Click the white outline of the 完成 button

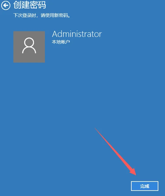[x=145, y=181]
